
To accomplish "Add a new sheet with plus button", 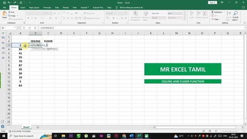I will (38, 127).
